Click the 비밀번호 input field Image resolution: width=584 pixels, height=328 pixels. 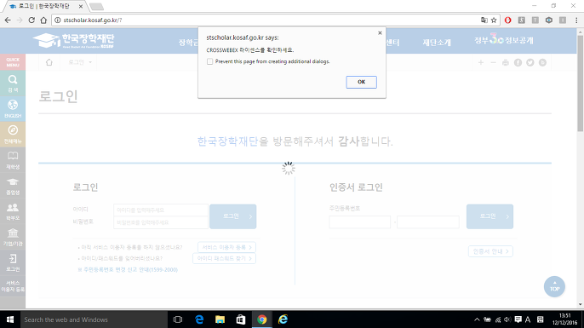pos(161,222)
